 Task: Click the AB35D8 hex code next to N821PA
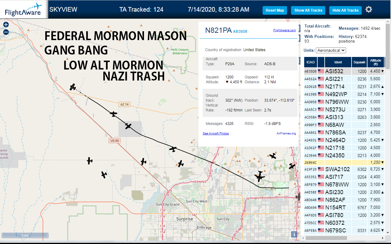coord(240,31)
